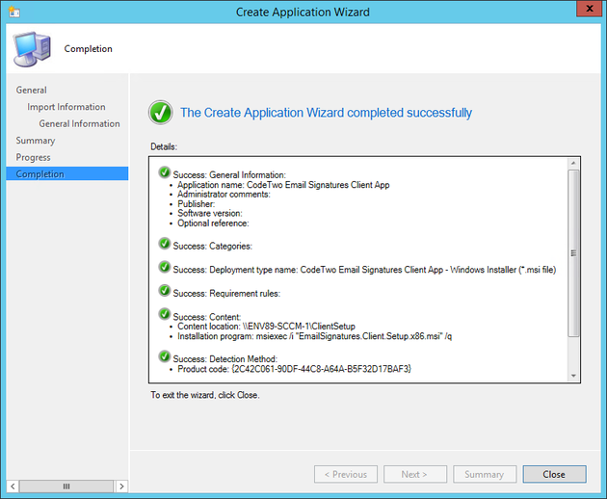
Task: Click sidebar horizontal scroll right arrow
Action: [x=121, y=486]
